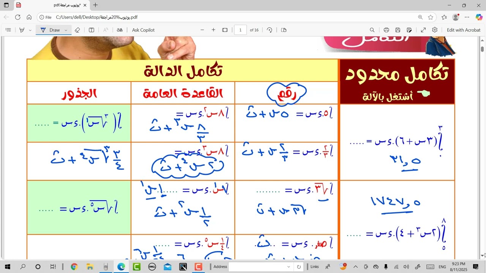Screen dimensions: 486x273
Task: Search within the PDF document
Action: tap(372, 30)
